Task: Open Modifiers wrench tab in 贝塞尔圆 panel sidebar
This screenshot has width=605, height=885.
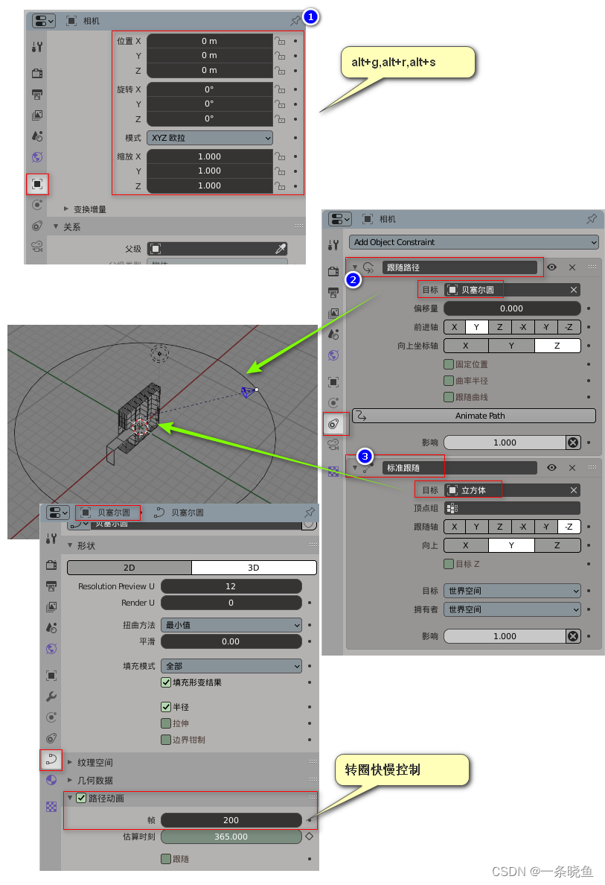Action: (x=51, y=697)
